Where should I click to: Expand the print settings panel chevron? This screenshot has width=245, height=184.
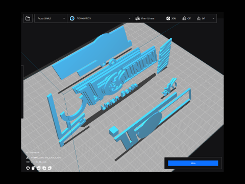tap(213, 18)
